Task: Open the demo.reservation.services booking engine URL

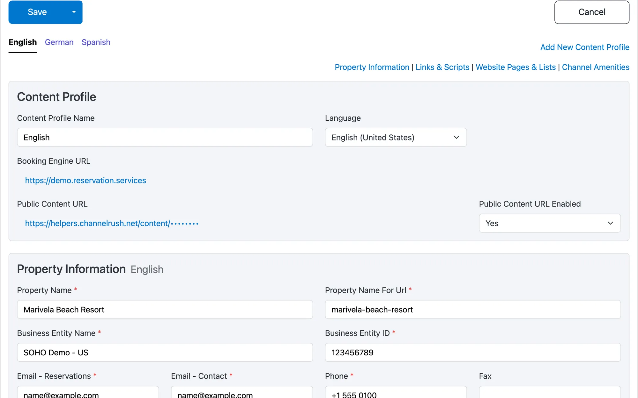Action: pos(85,181)
